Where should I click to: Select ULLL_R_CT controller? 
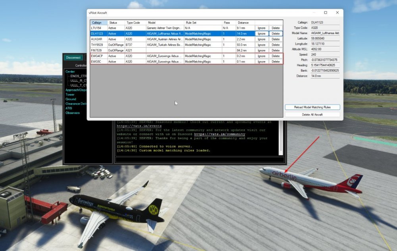click(x=78, y=80)
